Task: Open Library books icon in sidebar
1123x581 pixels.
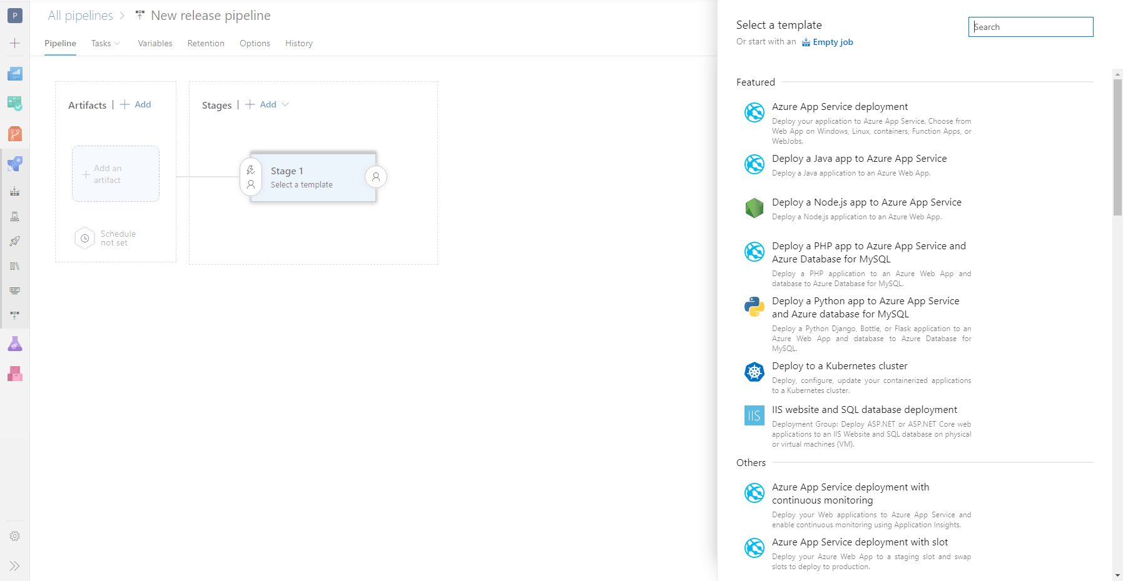Action: [x=15, y=266]
